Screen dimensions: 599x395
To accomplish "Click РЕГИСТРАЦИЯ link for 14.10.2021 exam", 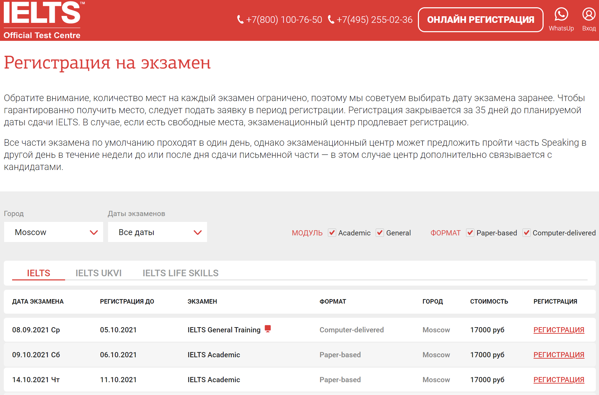I will pyautogui.click(x=559, y=380).
